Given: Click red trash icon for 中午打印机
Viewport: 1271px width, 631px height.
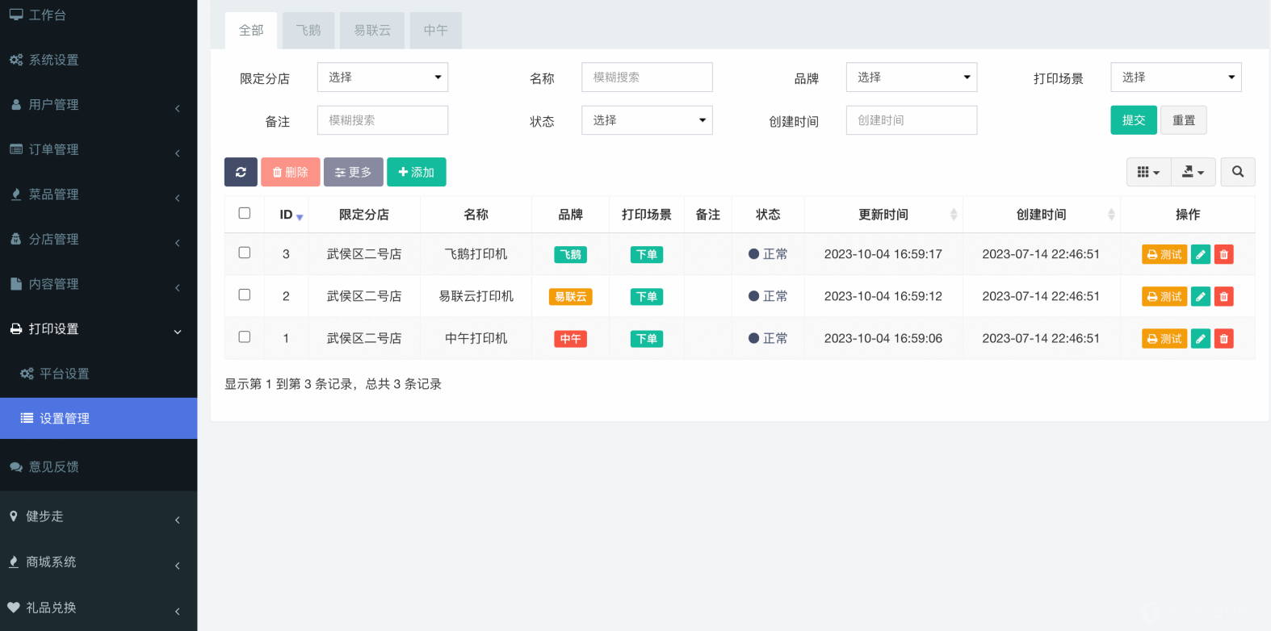Looking at the screenshot, I should [1223, 339].
